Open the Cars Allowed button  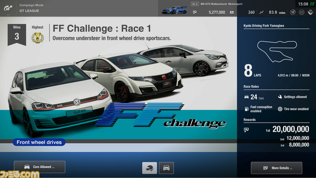(39, 167)
